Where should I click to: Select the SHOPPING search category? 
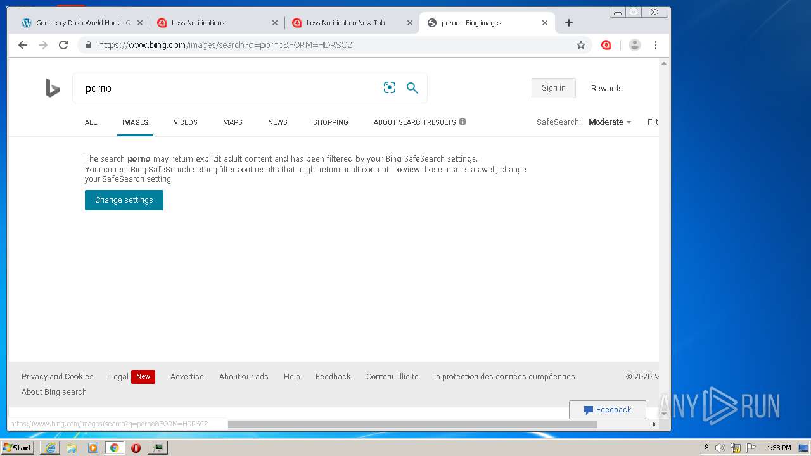click(x=331, y=122)
